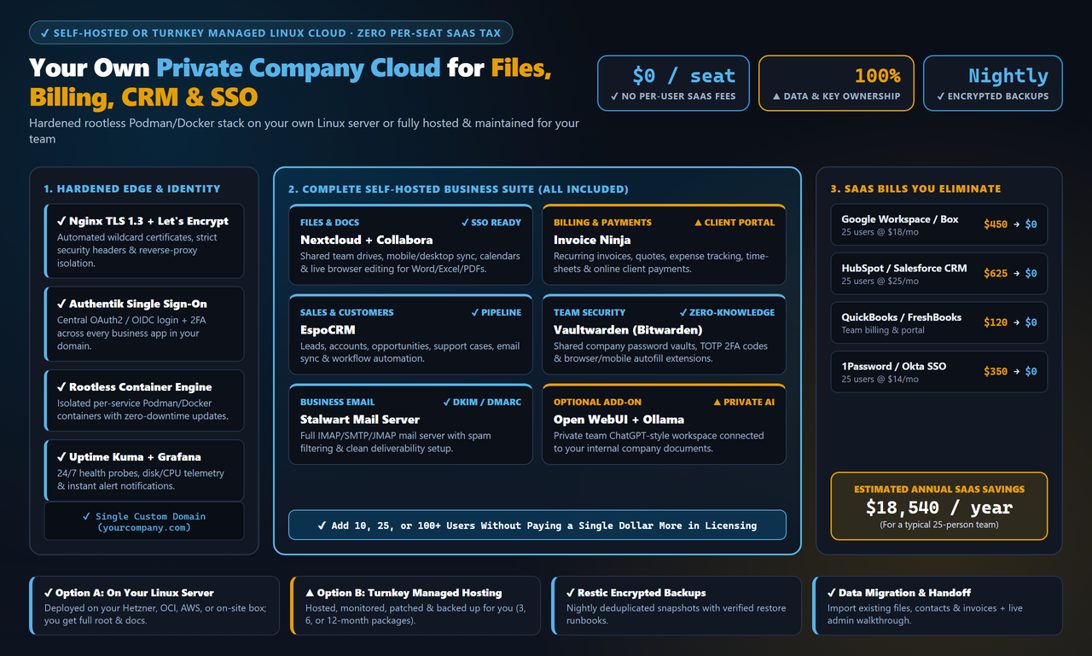Open the Nginx TLS 1.3 + Let's Encrypt card

click(x=144, y=241)
